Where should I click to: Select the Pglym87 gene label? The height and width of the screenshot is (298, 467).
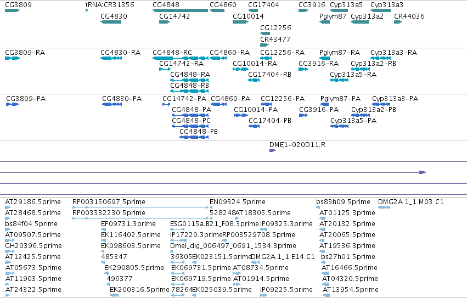[x=333, y=16]
